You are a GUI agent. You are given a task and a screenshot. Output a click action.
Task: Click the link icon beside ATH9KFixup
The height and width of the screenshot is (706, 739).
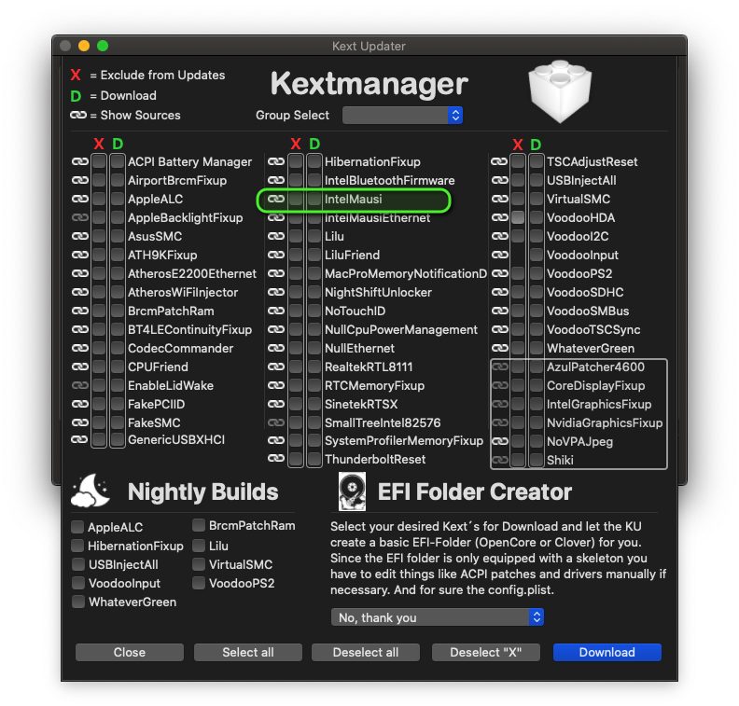pos(80,255)
